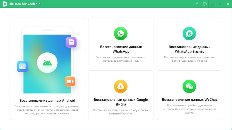Image resolution: width=232 pixels, height=130 pixels.
Task: Click the Android robot icon on the phone
Action: click(x=47, y=63)
